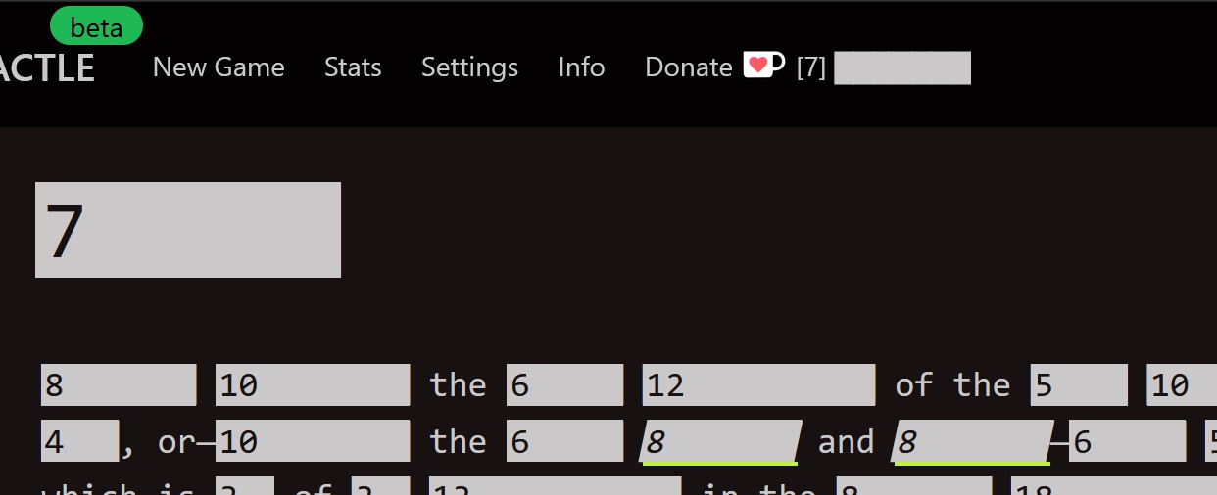The image size is (1217, 495).
Task: Select the redacted 7-letter article title
Action: 188,230
